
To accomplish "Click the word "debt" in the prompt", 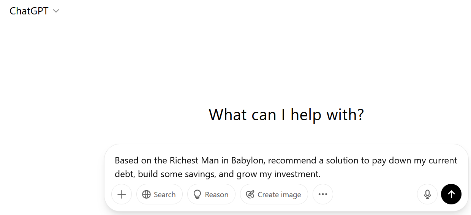I will click(124, 174).
